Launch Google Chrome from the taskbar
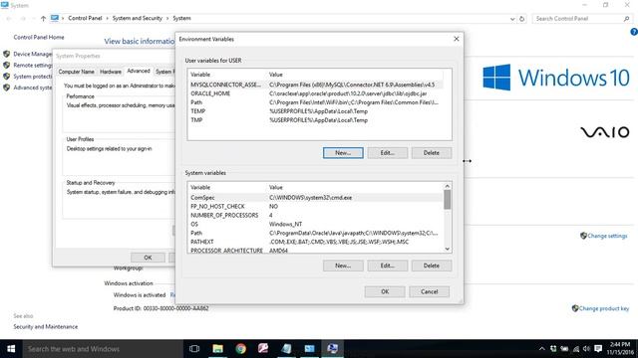This screenshot has height=358, width=638. pos(240,349)
